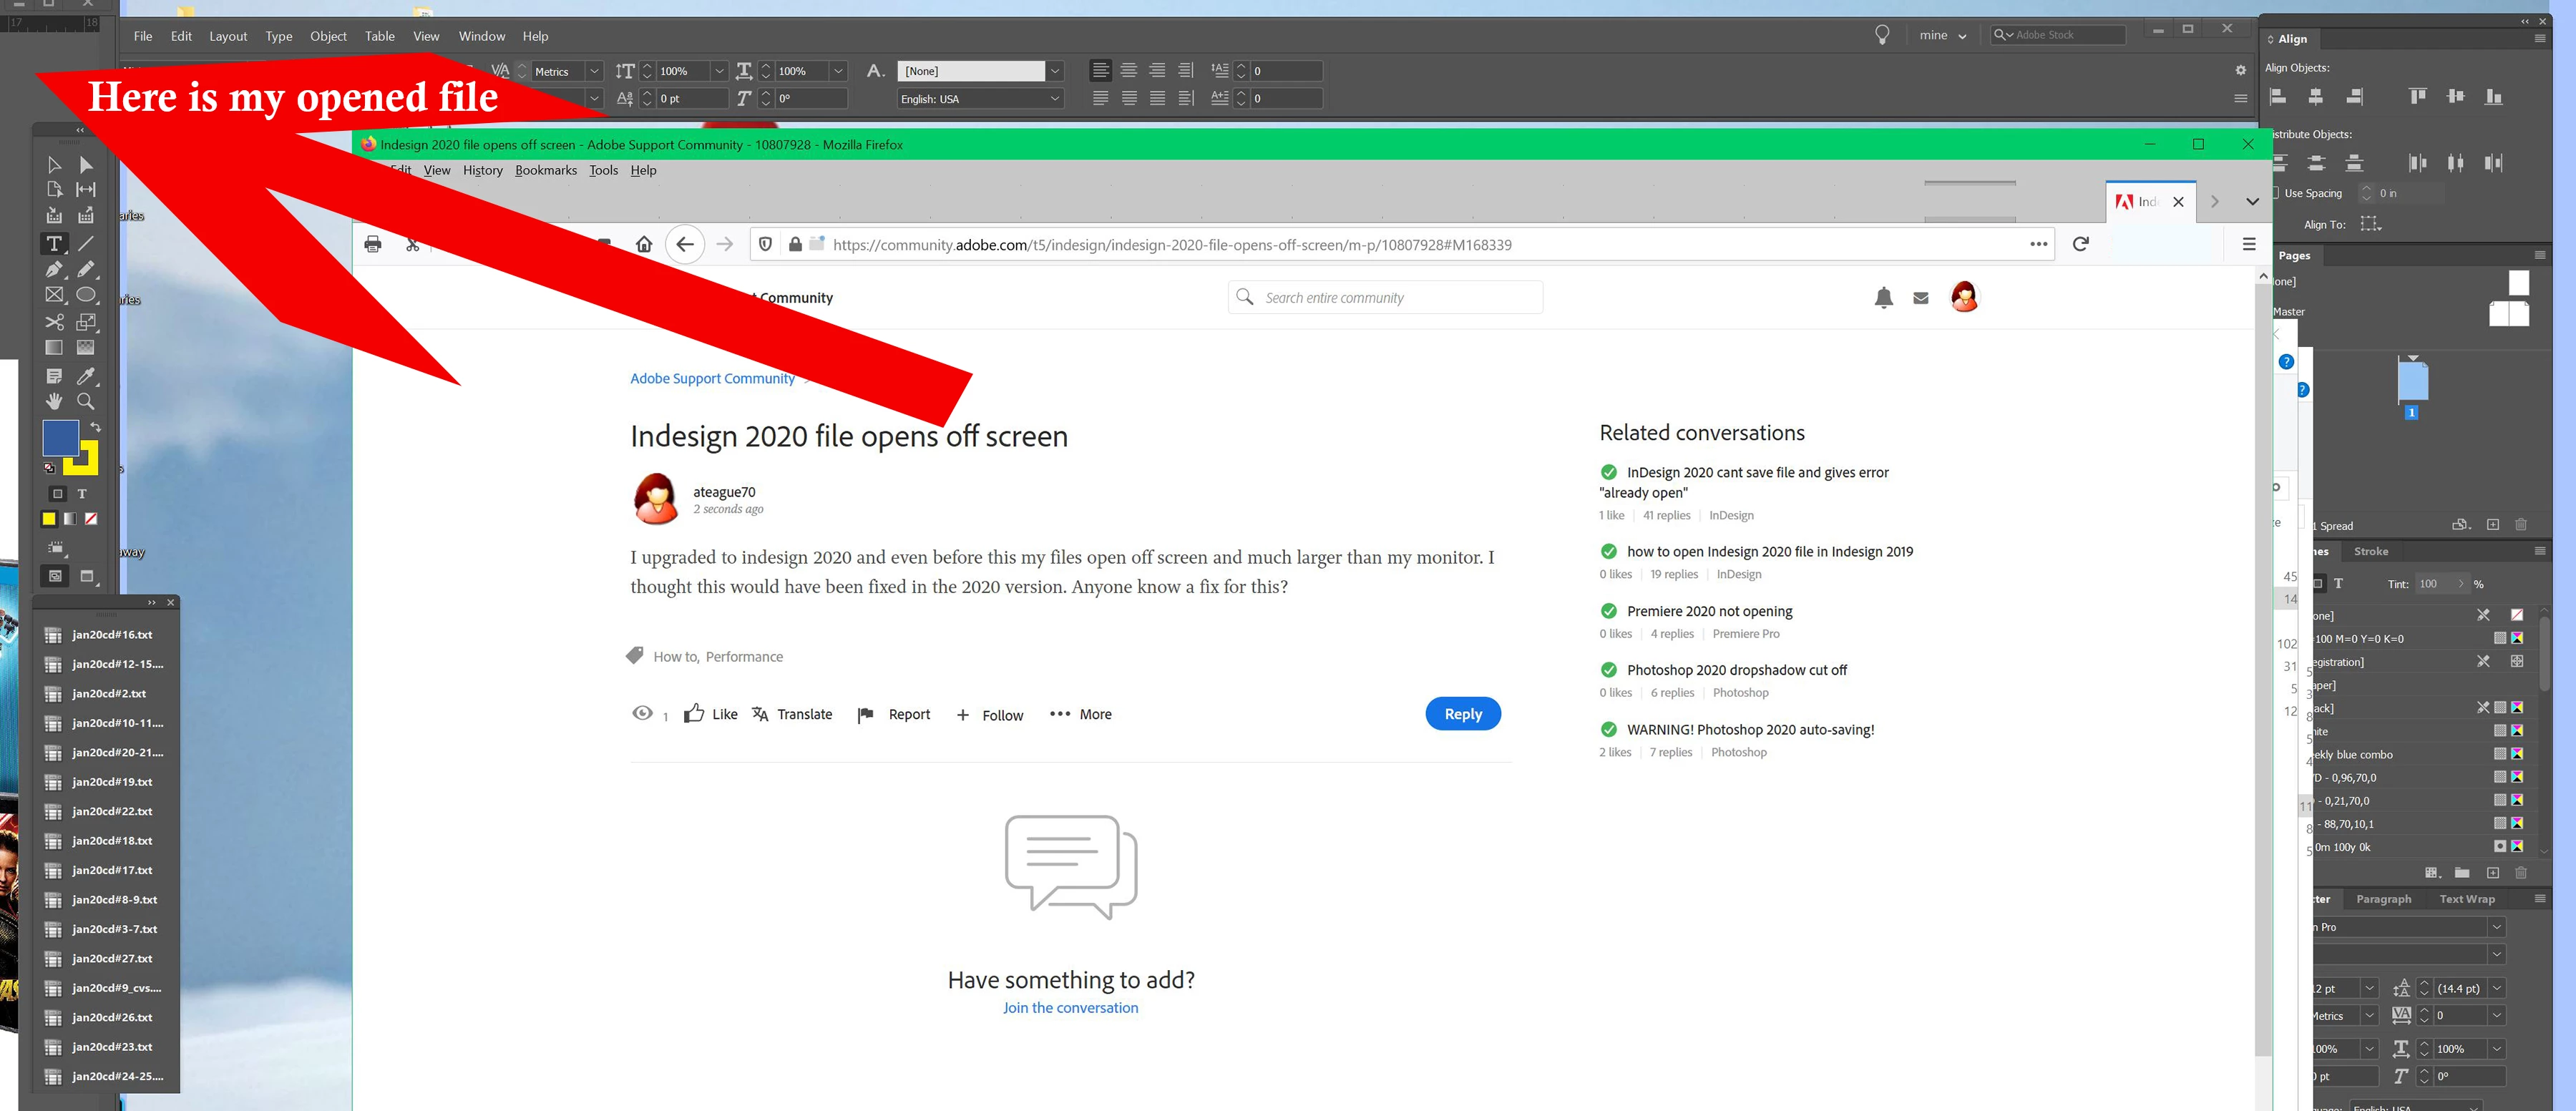Open the mine workspace dropdown

click(x=1942, y=35)
